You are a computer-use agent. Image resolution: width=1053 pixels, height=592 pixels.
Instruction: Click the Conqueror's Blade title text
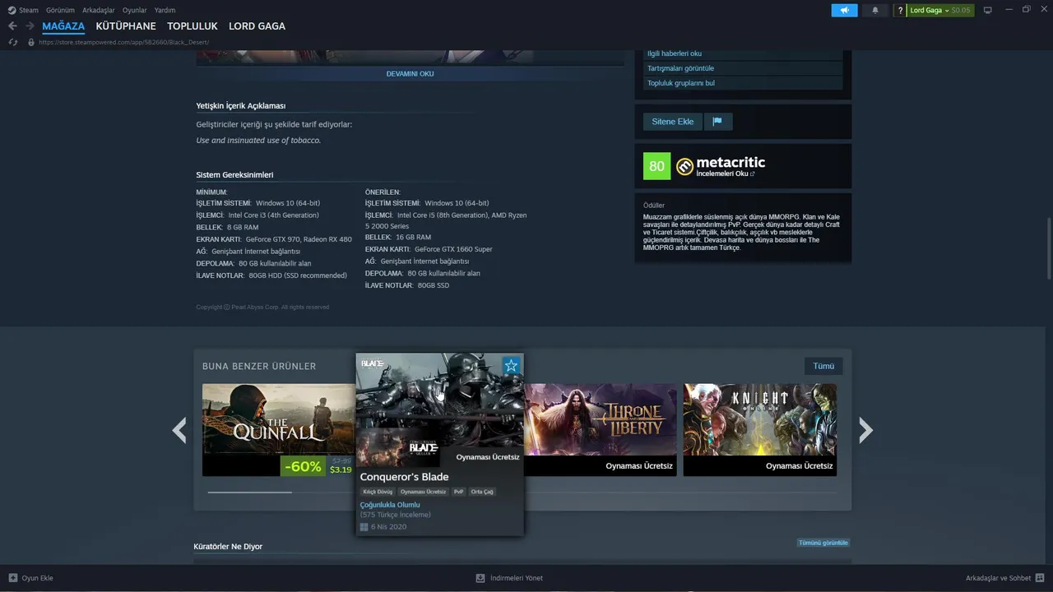point(404,477)
